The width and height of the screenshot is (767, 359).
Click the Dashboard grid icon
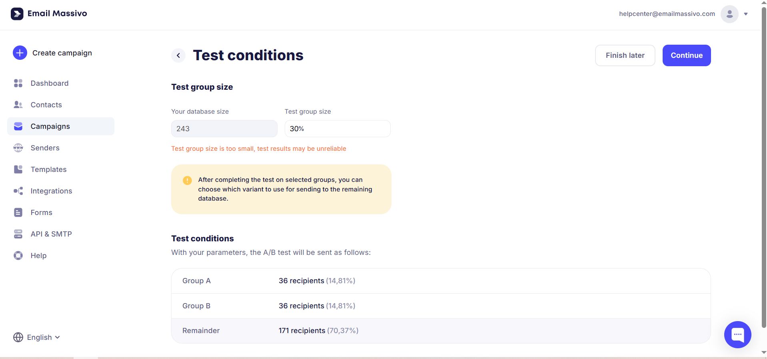[18, 83]
